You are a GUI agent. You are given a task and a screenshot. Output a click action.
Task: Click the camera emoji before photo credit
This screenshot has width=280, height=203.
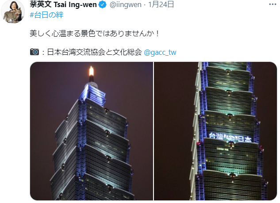click(35, 52)
